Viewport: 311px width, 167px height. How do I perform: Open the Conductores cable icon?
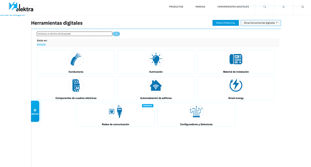pos(76,60)
